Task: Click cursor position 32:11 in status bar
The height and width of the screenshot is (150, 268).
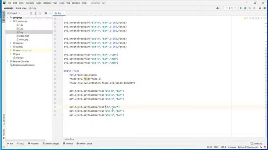Action: [209, 147]
